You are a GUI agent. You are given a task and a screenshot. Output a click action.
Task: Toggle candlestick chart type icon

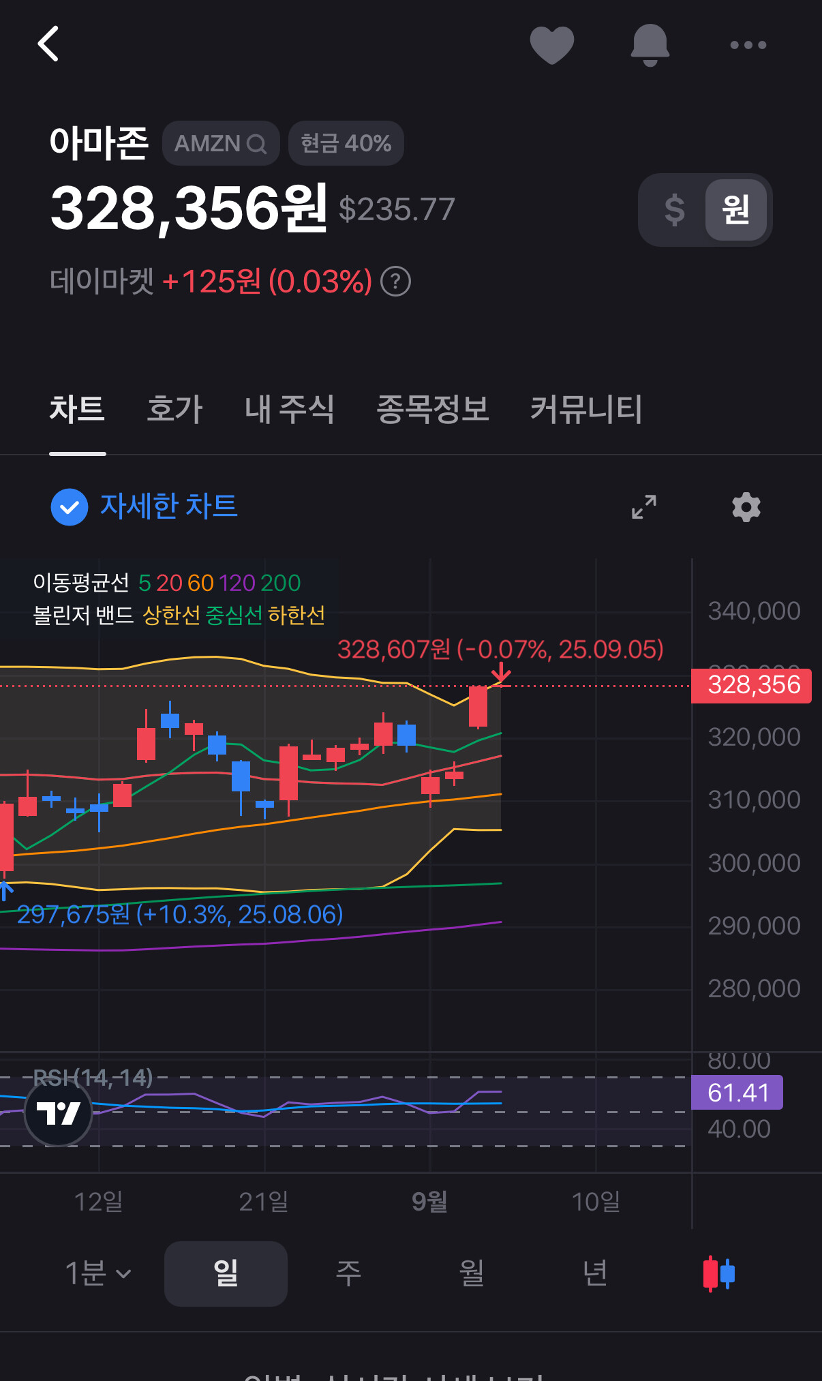click(x=718, y=1273)
